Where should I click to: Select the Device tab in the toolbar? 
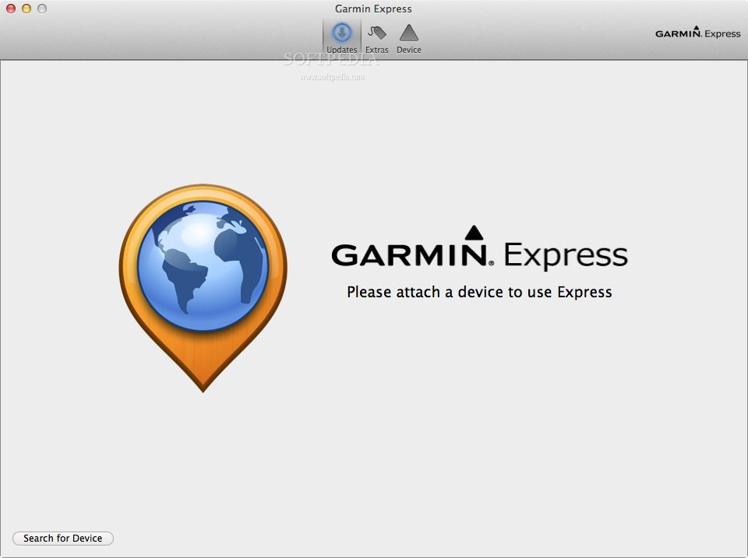[x=408, y=39]
